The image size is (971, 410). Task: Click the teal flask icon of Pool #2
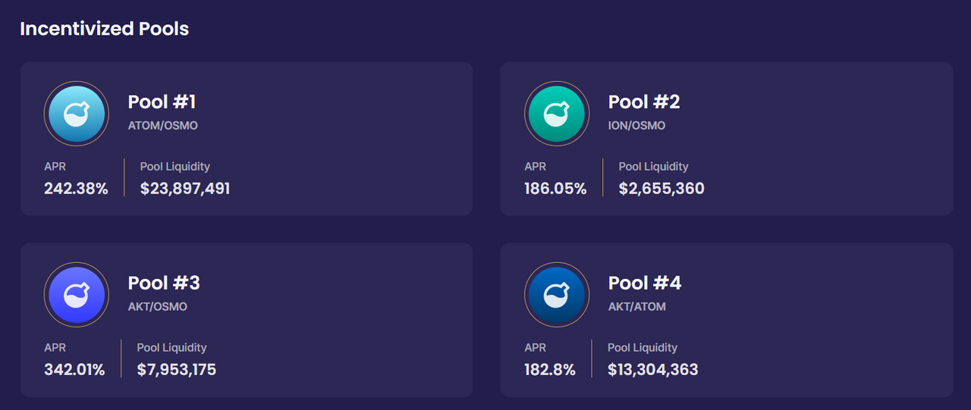click(x=556, y=114)
